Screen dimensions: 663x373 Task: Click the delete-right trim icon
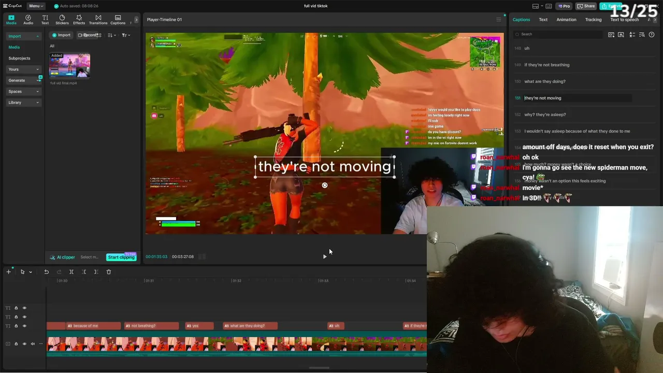pyautogui.click(x=96, y=272)
